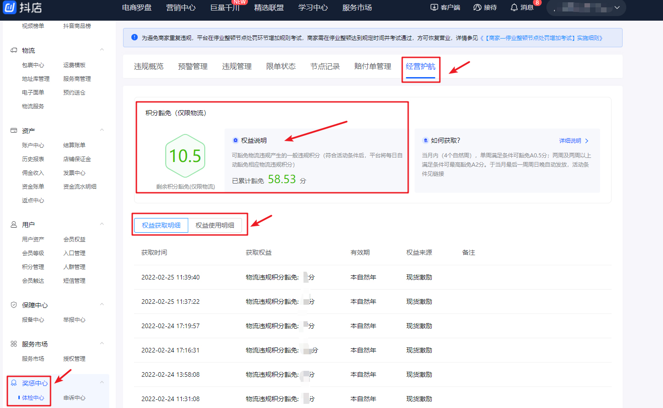Image resolution: width=663 pixels, height=408 pixels.
Task: Switch to the 违规管理 tab
Action: 237,67
